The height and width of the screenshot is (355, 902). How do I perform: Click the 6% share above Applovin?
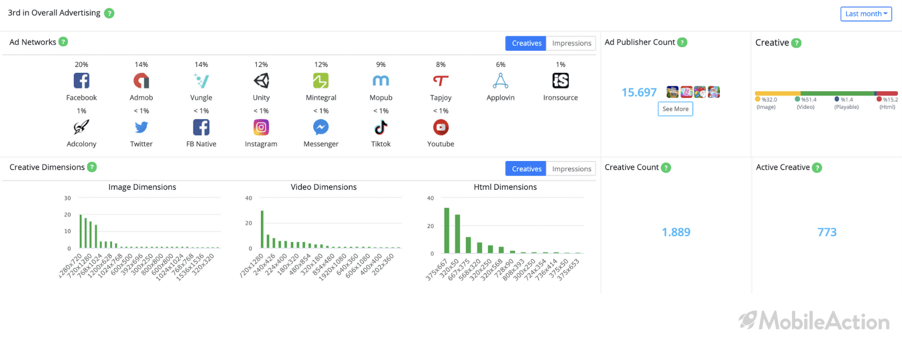(501, 65)
